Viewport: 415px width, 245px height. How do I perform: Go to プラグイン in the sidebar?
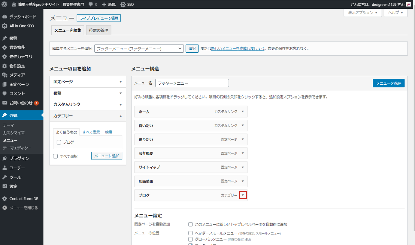click(19, 159)
